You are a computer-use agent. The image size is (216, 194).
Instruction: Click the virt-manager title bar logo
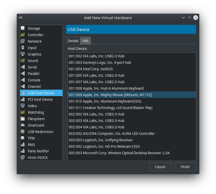click(x=20, y=18)
